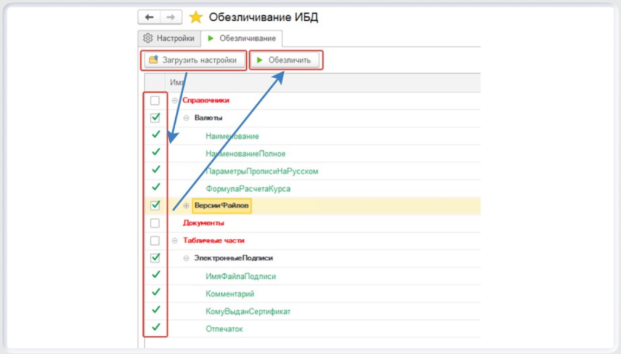Toggle the ВерсииФайлов checkbox
Viewport: 621px width, 354px height.
155,205
